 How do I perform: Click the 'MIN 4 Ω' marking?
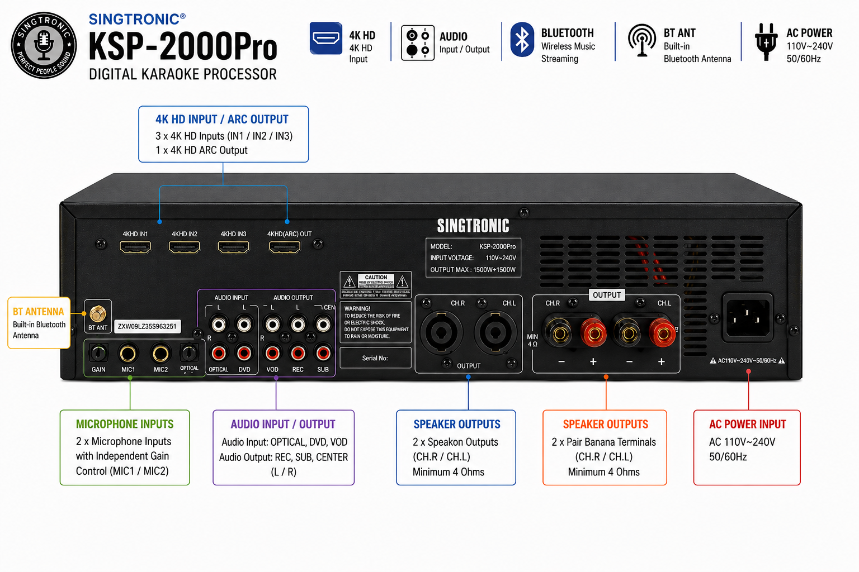532,340
